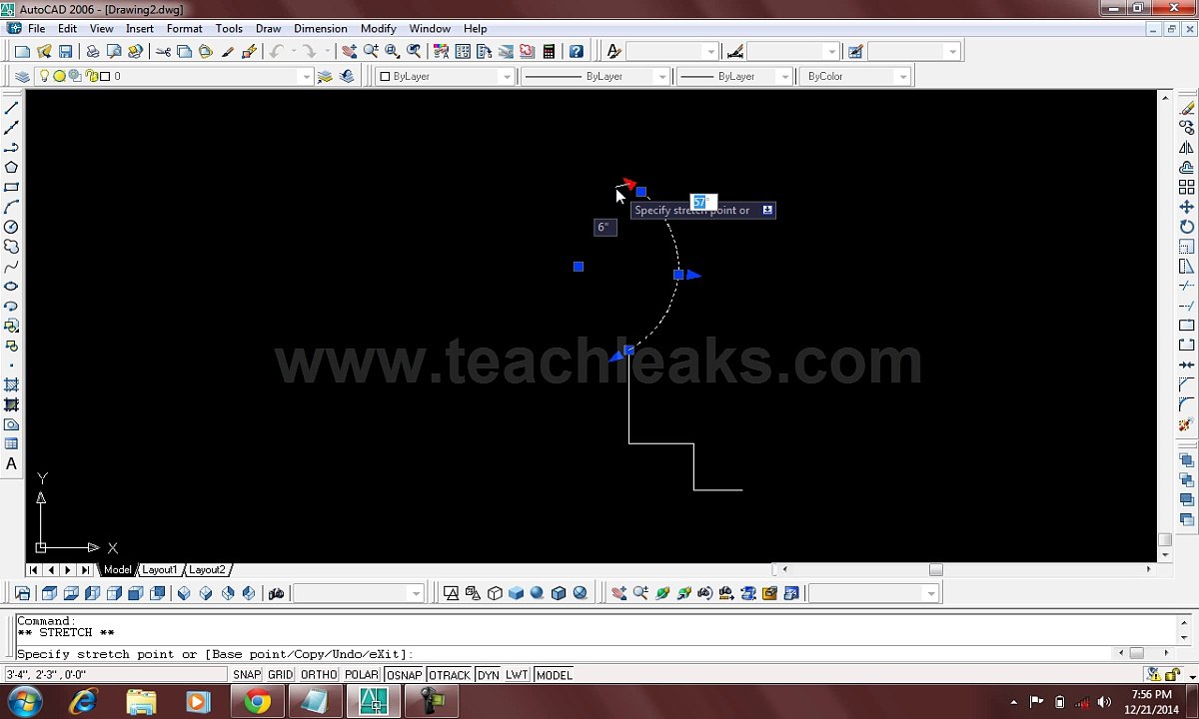Toggle POLAR tracking in status bar
The width and height of the screenshot is (1199, 719).
pos(362,675)
